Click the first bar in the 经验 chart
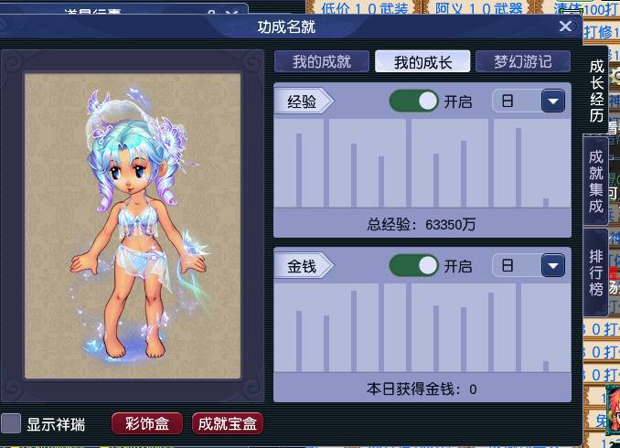The width and height of the screenshot is (620, 448). (x=299, y=170)
